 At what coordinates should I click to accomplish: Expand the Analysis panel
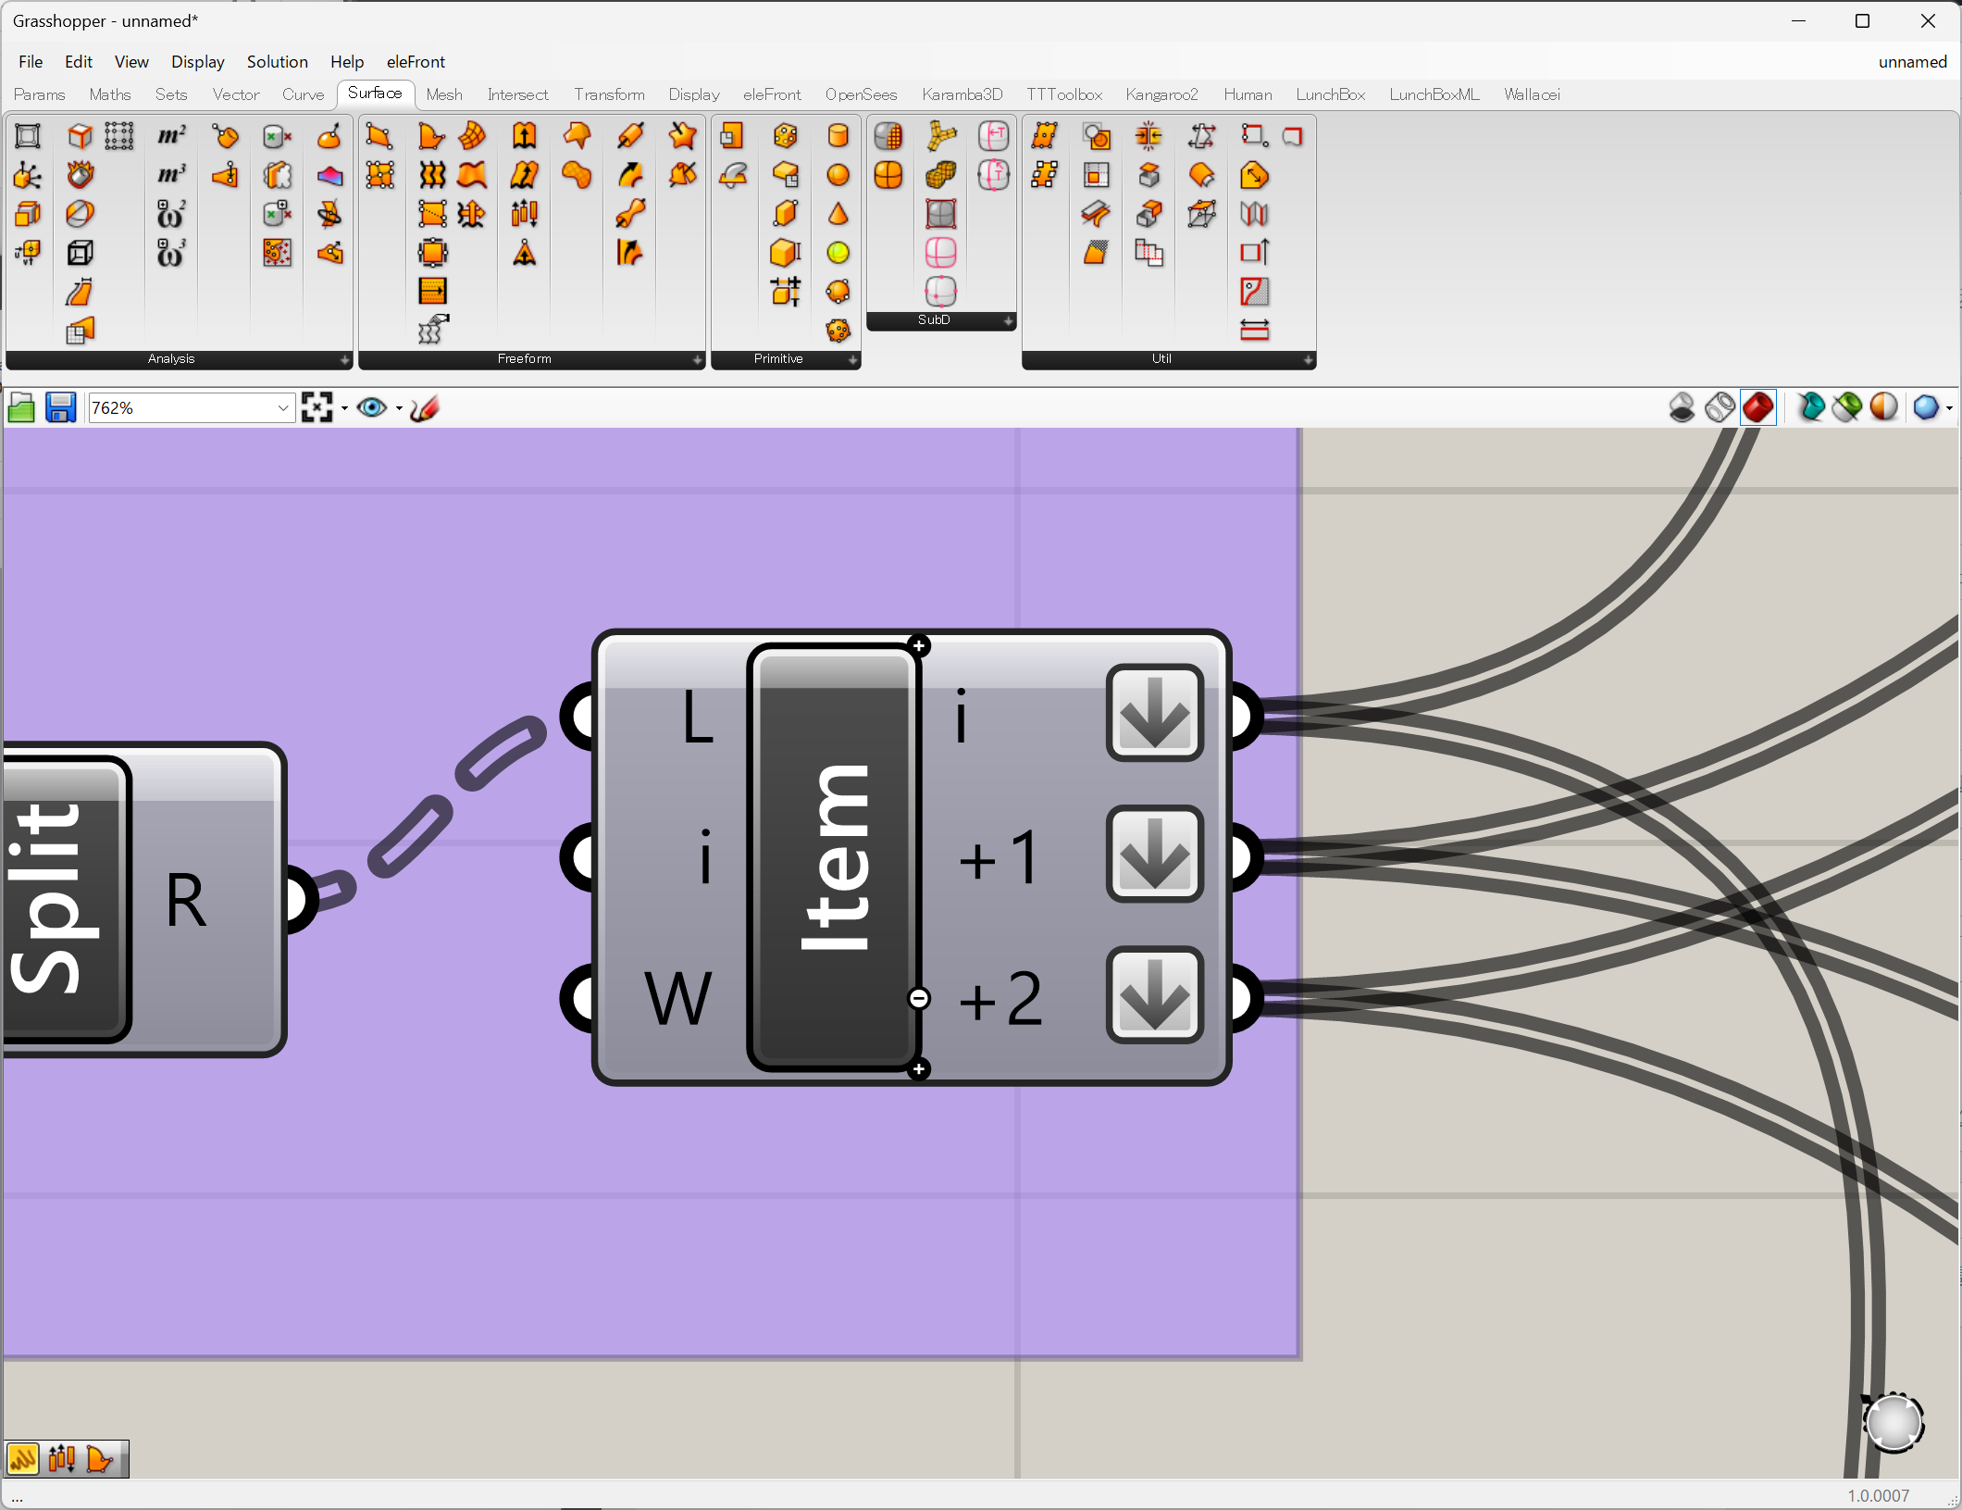344,360
